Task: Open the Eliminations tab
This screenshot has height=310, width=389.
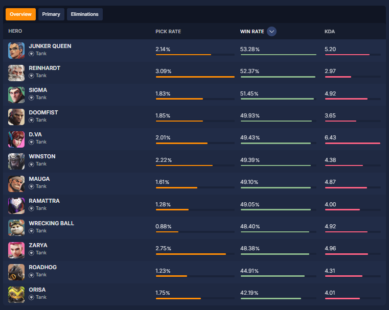Action: pyautogui.click(x=85, y=14)
